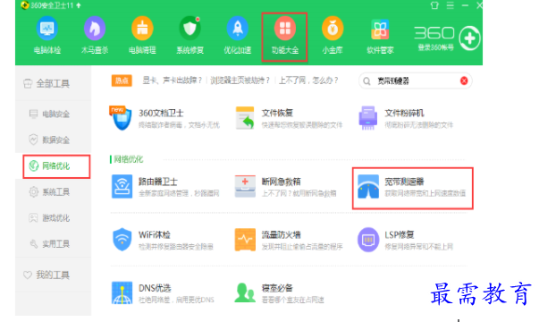The height and width of the screenshot is (322, 539).
Task: Open 优化加速 rocket icon
Action: pos(237,29)
